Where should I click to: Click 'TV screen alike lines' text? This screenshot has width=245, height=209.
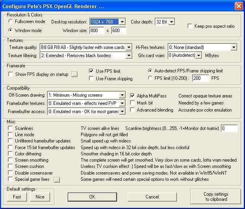[100, 128]
